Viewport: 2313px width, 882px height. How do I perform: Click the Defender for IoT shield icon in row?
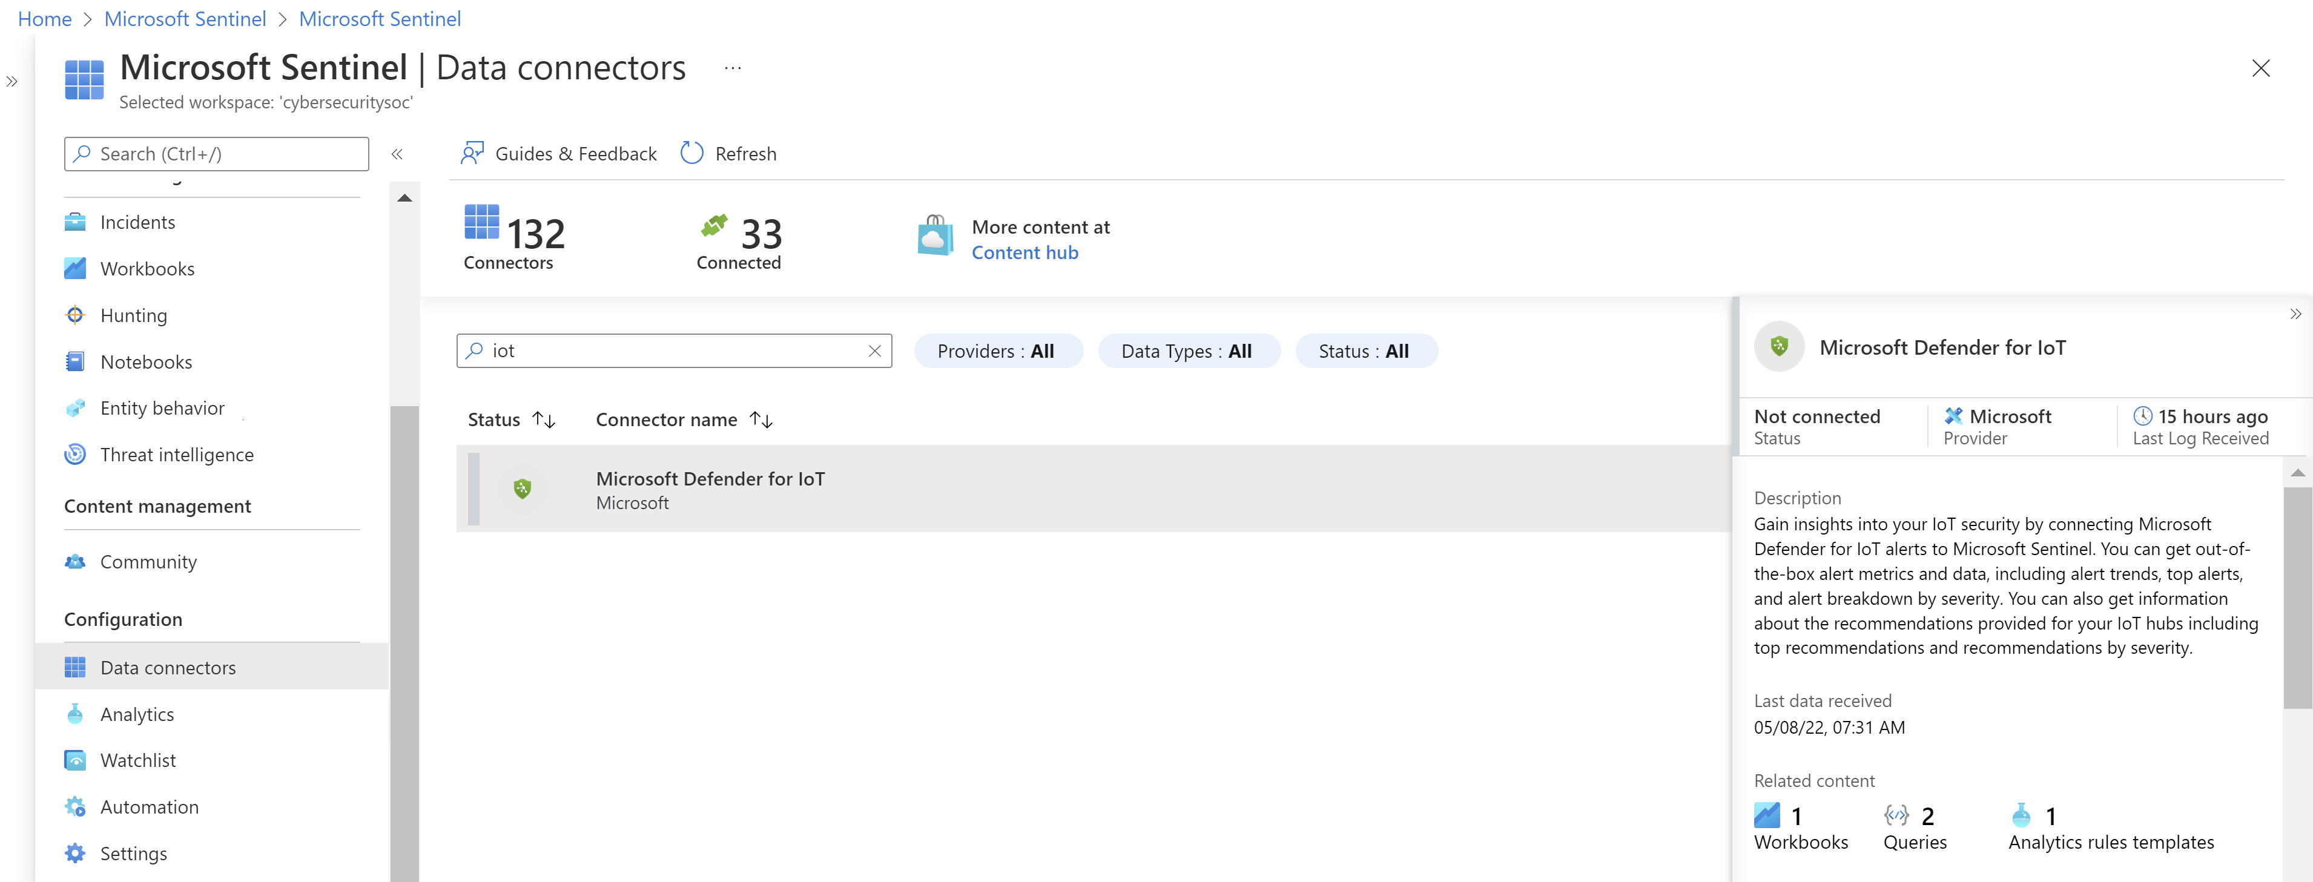tap(523, 488)
